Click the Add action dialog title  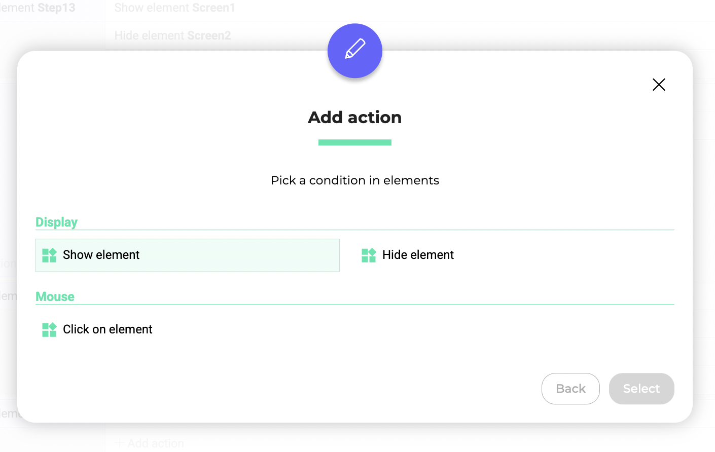pyautogui.click(x=355, y=117)
